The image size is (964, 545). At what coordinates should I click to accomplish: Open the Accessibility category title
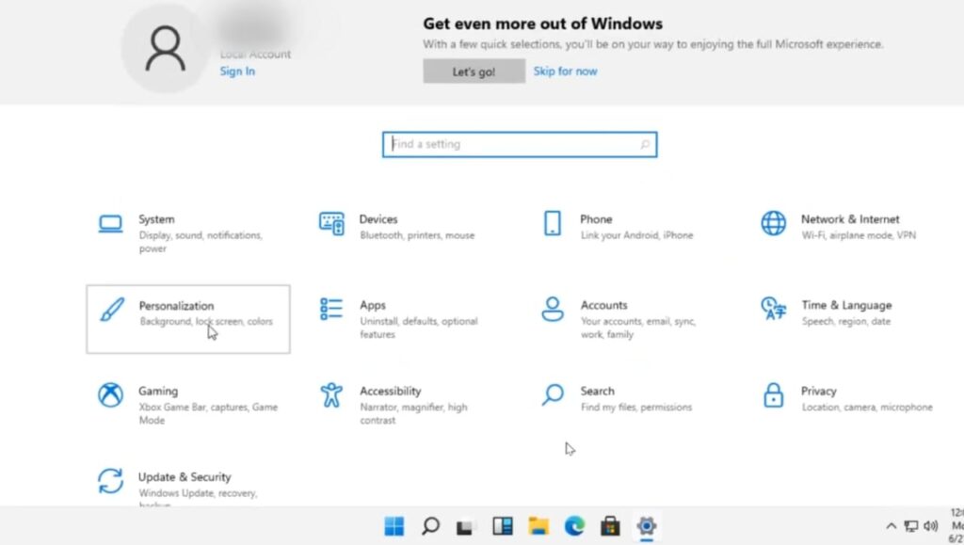[x=391, y=392]
